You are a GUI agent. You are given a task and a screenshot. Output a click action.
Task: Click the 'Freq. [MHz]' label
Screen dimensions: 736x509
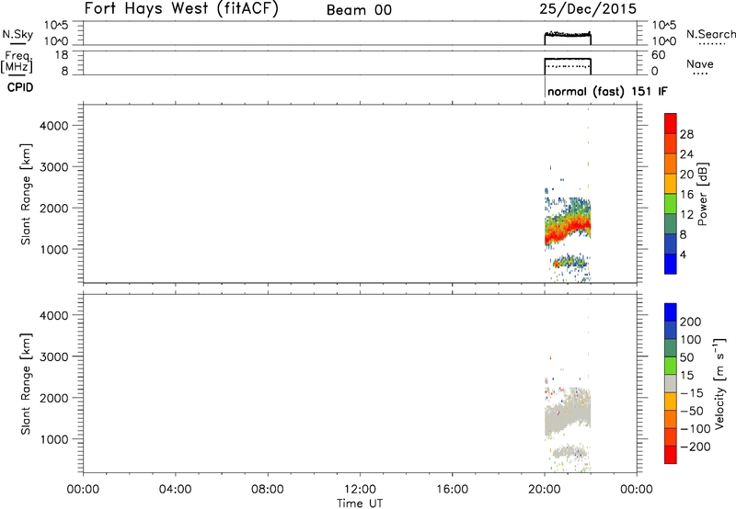(17, 62)
